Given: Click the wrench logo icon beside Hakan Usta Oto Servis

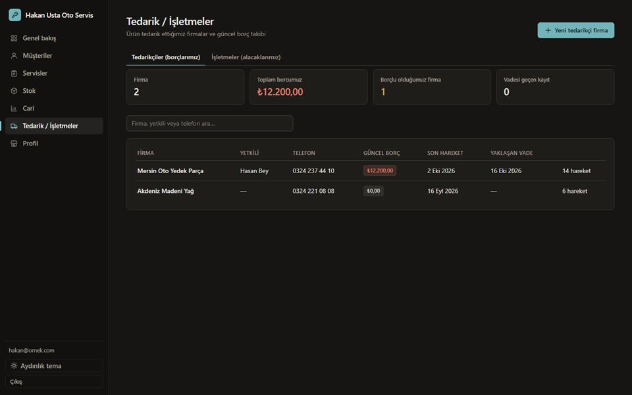Looking at the screenshot, I should coord(15,15).
